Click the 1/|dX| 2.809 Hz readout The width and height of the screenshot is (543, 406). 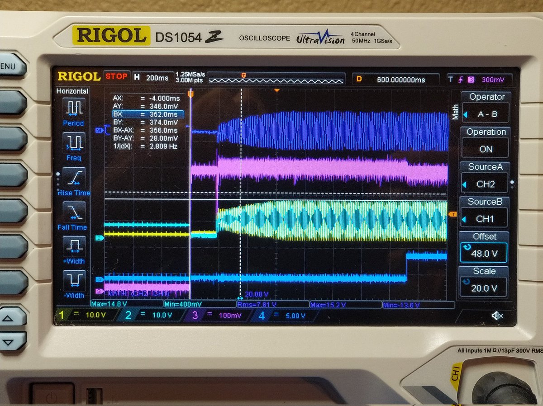[x=145, y=146]
